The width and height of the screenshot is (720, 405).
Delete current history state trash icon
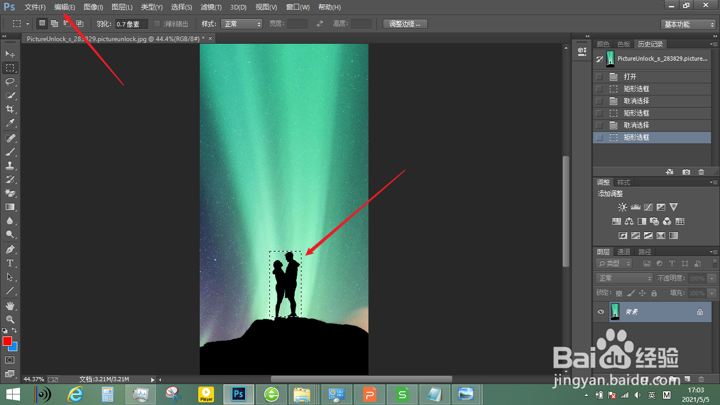coord(701,172)
